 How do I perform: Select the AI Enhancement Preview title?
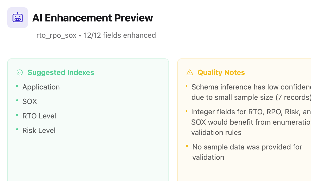click(93, 18)
